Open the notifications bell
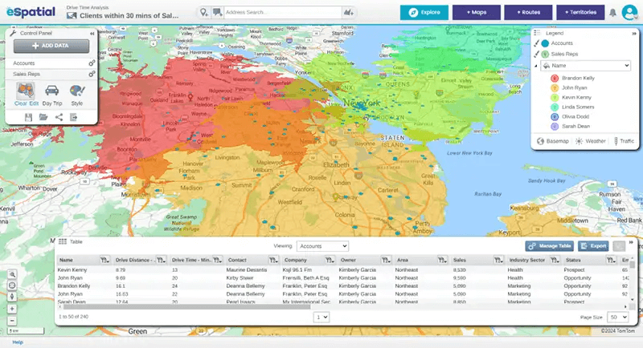 pyautogui.click(x=612, y=13)
